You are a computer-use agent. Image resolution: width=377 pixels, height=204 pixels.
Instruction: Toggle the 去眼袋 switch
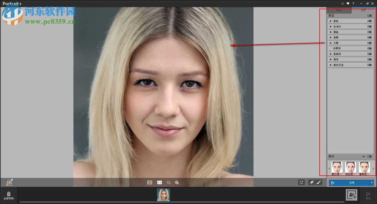pos(369,48)
